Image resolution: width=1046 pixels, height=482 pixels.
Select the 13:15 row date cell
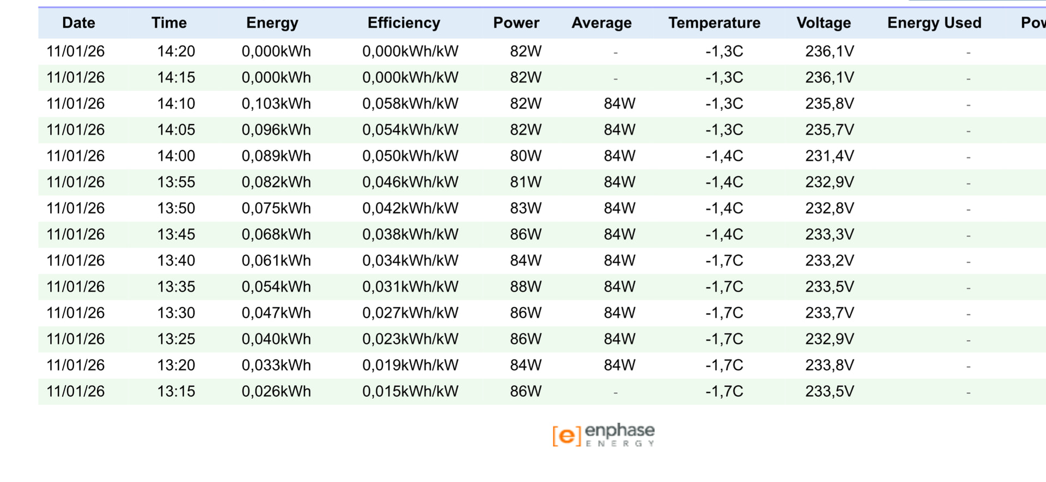coord(76,391)
